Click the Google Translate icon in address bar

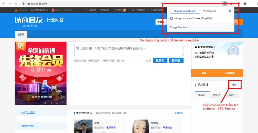tap(224, 3)
